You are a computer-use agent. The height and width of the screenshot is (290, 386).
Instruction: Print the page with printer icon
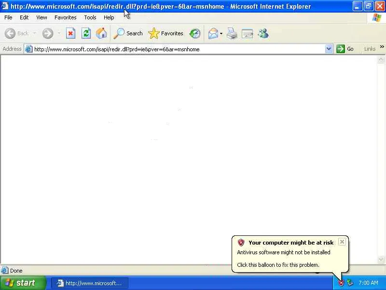pyautogui.click(x=232, y=33)
